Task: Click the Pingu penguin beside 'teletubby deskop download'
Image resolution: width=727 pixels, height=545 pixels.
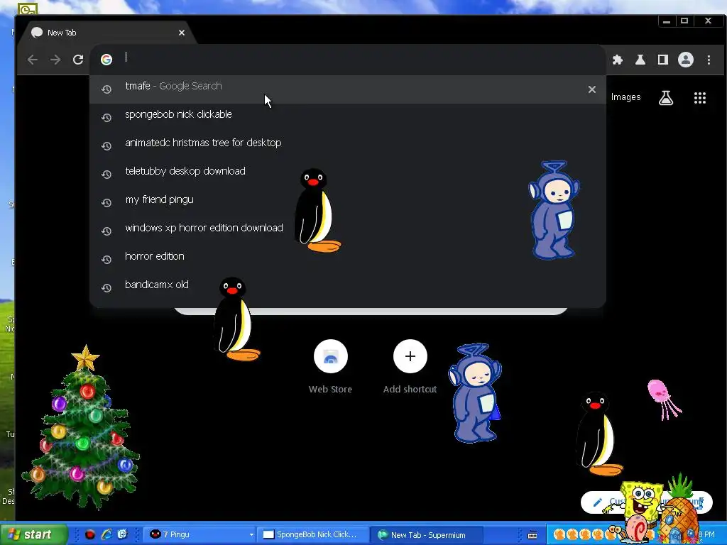Action: click(316, 211)
